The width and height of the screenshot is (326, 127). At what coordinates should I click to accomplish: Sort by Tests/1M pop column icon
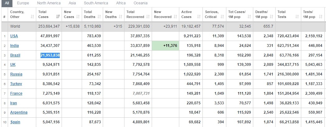click(x=321, y=17)
